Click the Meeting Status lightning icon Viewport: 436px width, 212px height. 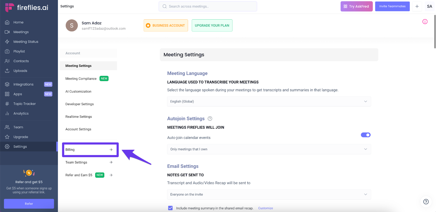click(x=7, y=42)
